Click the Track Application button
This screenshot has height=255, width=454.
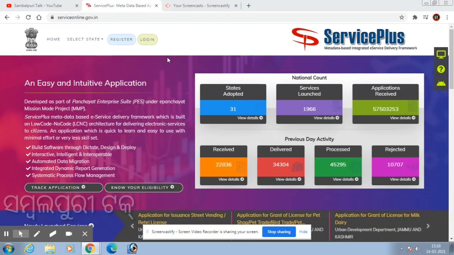[x=63, y=187]
